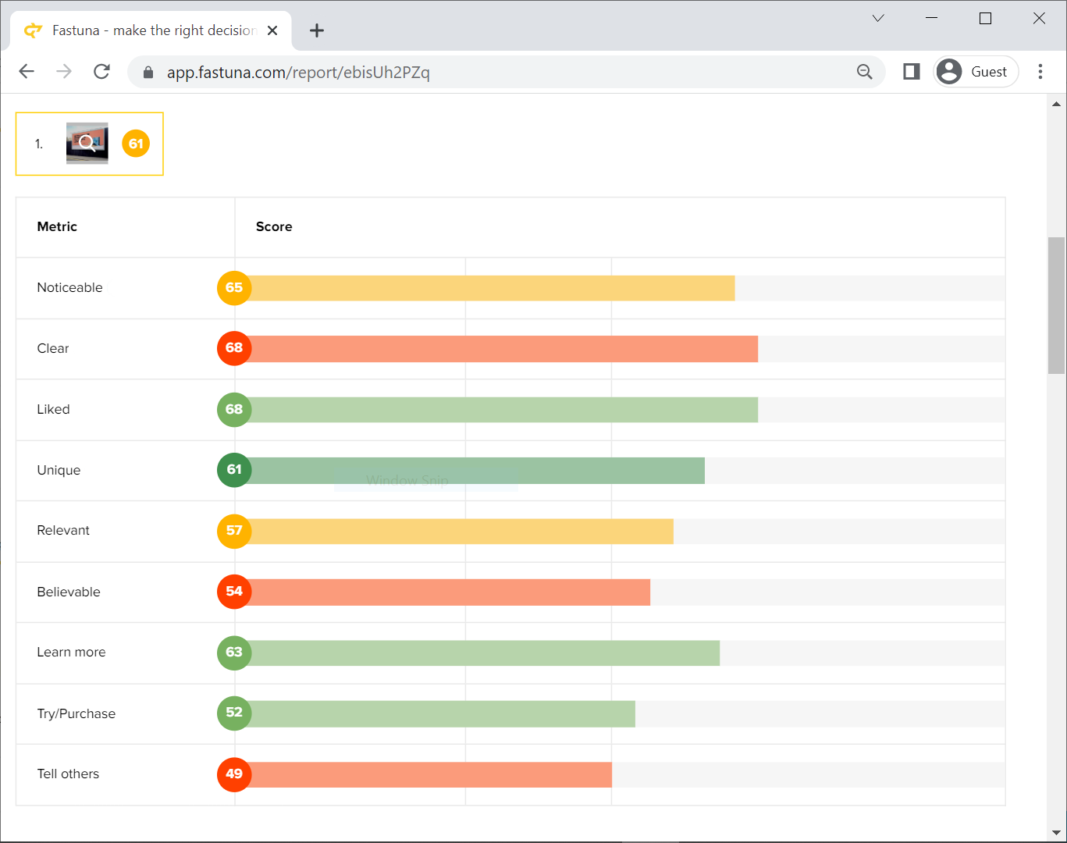Click the Tell others score 49 circle

coord(234,774)
